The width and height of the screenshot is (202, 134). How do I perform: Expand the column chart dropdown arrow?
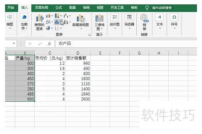[52, 16]
